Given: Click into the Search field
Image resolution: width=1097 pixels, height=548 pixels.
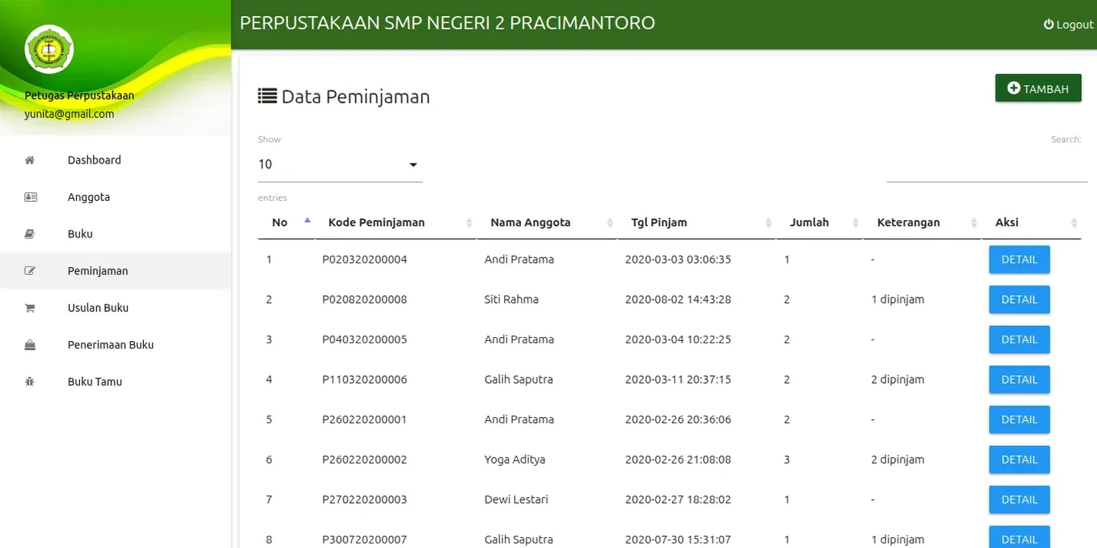Looking at the screenshot, I should [x=987, y=166].
